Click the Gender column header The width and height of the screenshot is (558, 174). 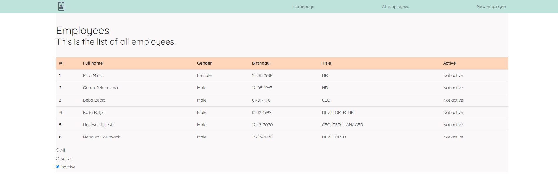point(205,63)
